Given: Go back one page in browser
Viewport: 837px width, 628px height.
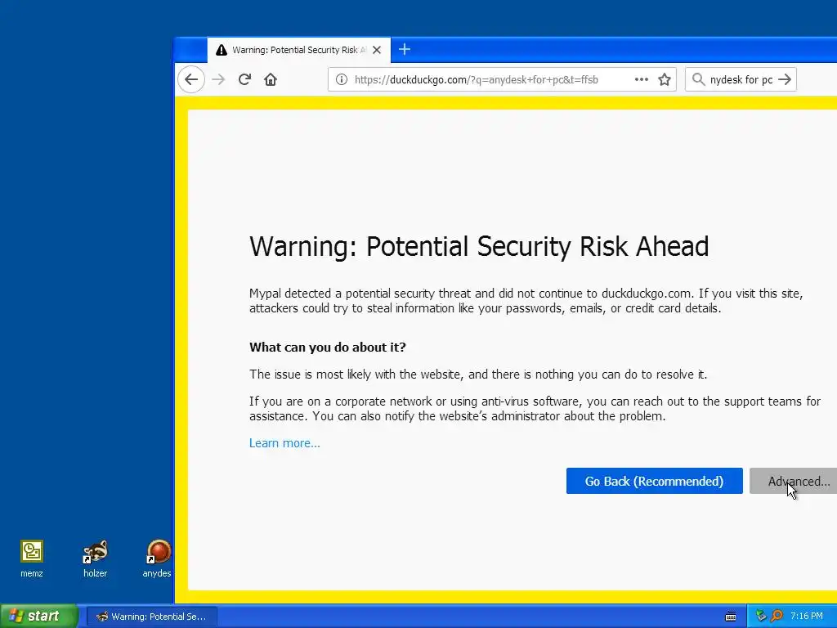Looking at the screenshot, I should pos(191,79).
